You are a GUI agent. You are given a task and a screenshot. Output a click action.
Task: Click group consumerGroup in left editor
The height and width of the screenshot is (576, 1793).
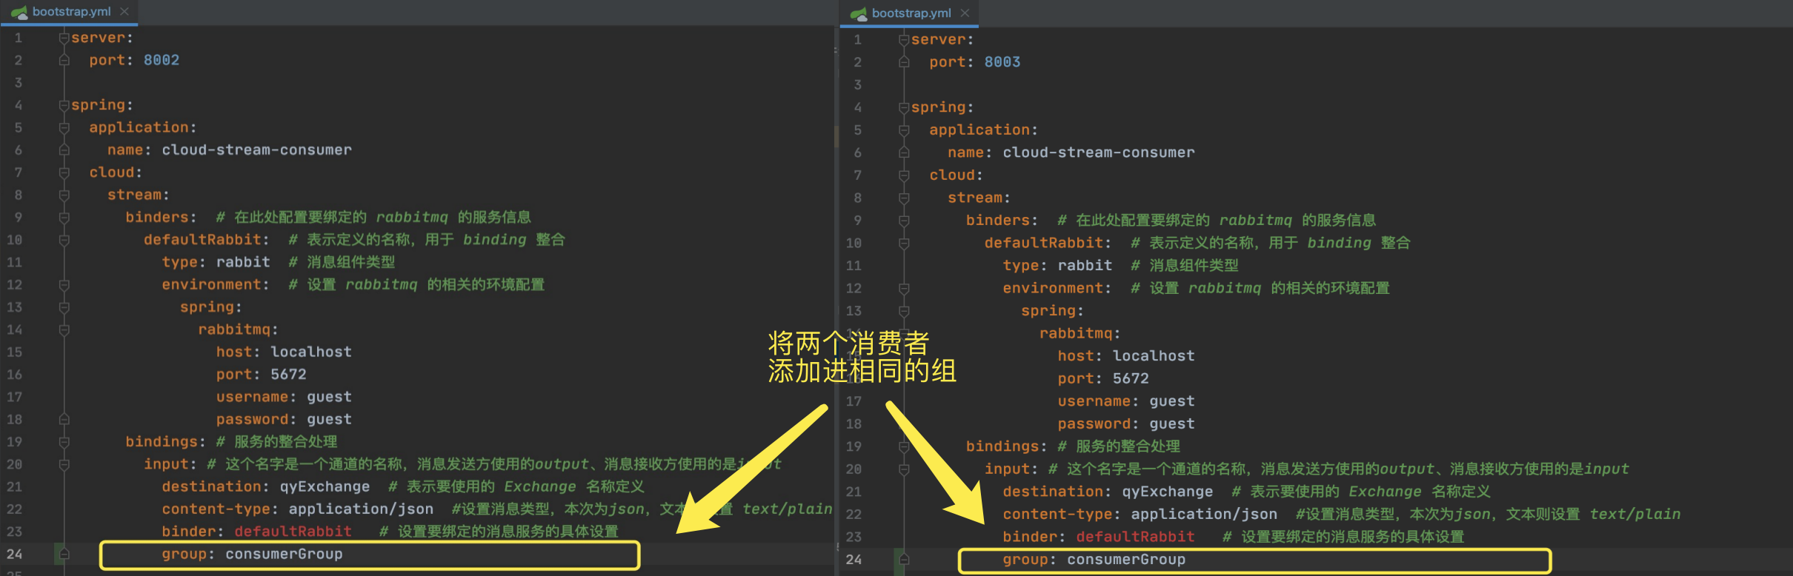coord(284,554)
